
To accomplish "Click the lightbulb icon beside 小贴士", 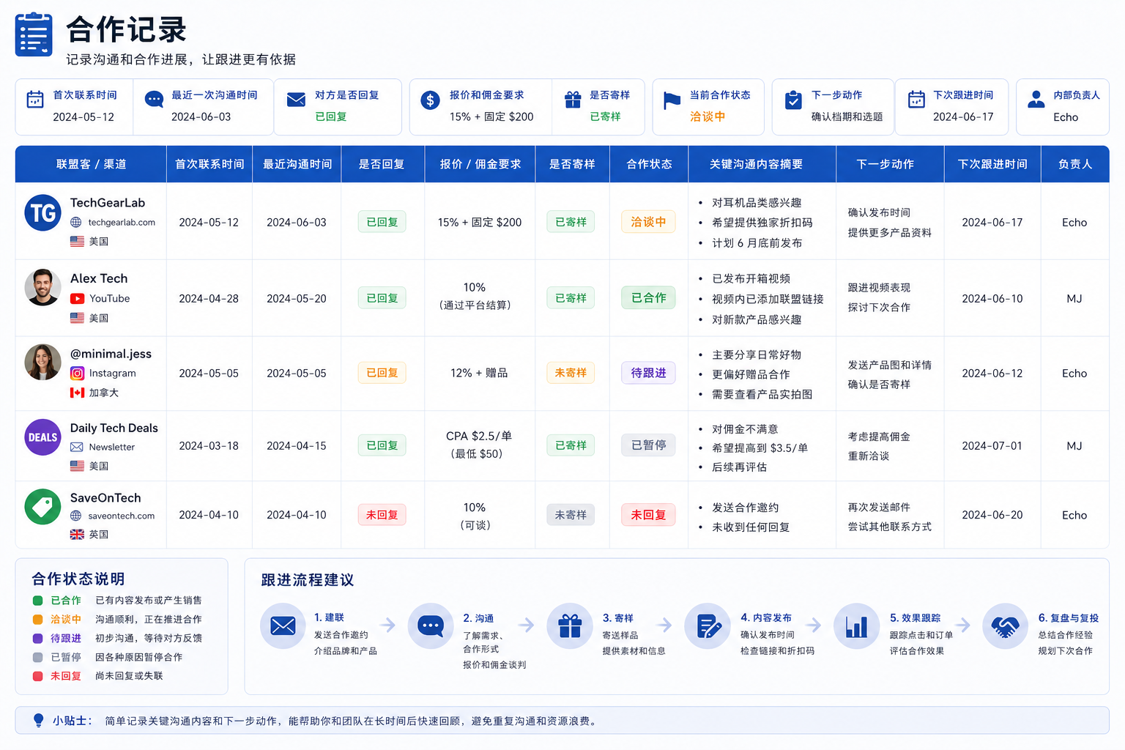I will [39, 721].
